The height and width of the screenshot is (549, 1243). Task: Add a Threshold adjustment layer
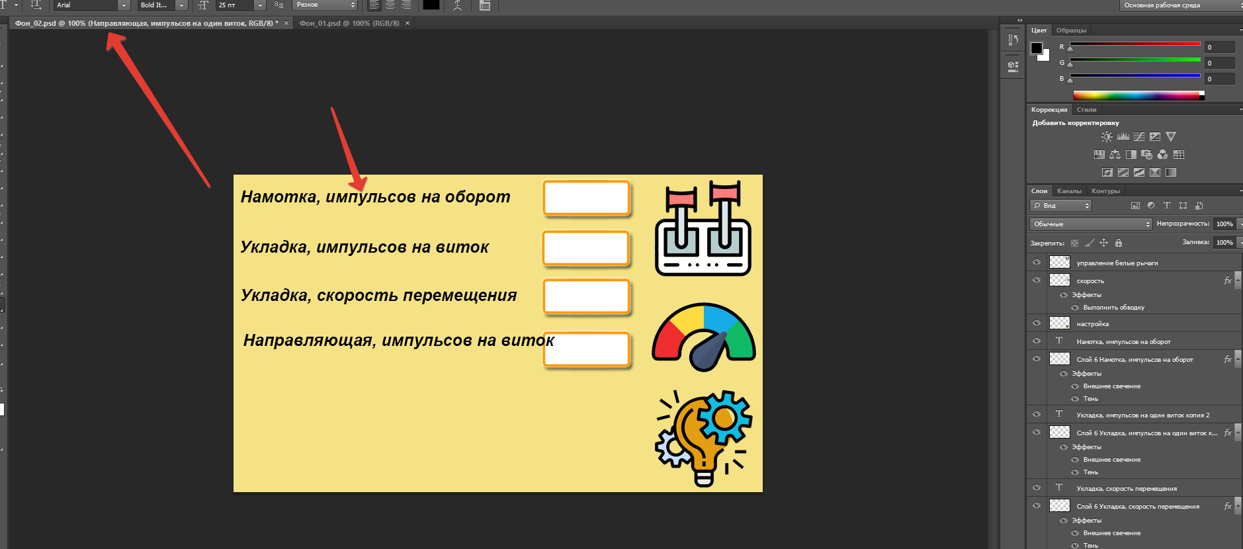coord(1139,173)
